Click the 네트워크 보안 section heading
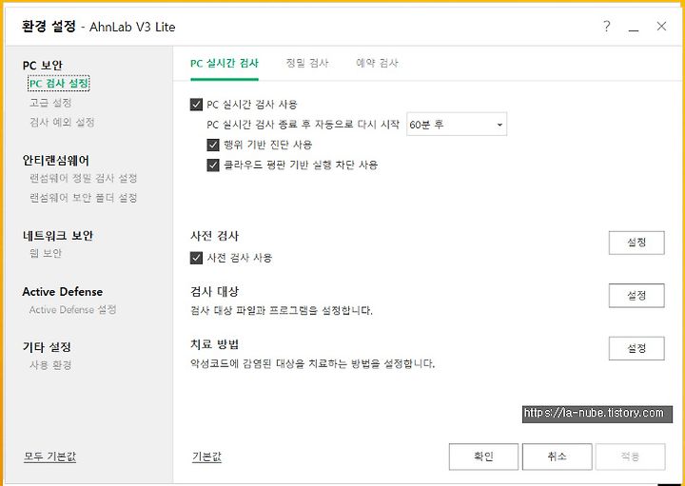Image resolution: width=685 pixels, height=486 pixels. (57, 236)
